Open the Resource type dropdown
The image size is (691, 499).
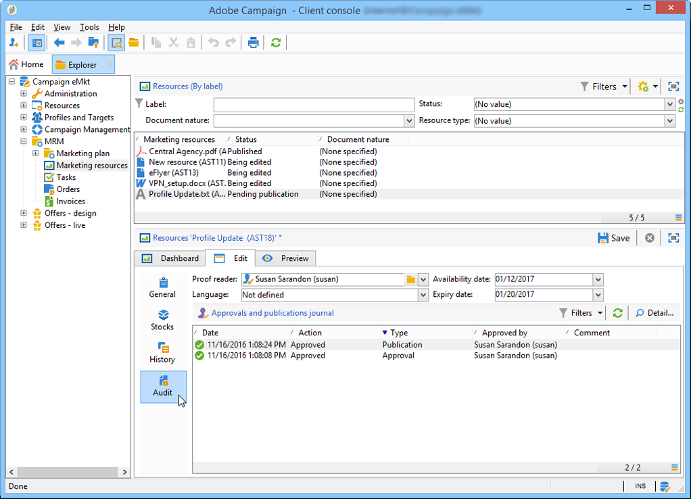670,121
